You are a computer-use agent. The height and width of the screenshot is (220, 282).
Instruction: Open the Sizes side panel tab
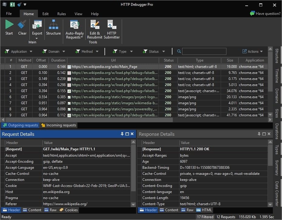click(x=277, y=113)
